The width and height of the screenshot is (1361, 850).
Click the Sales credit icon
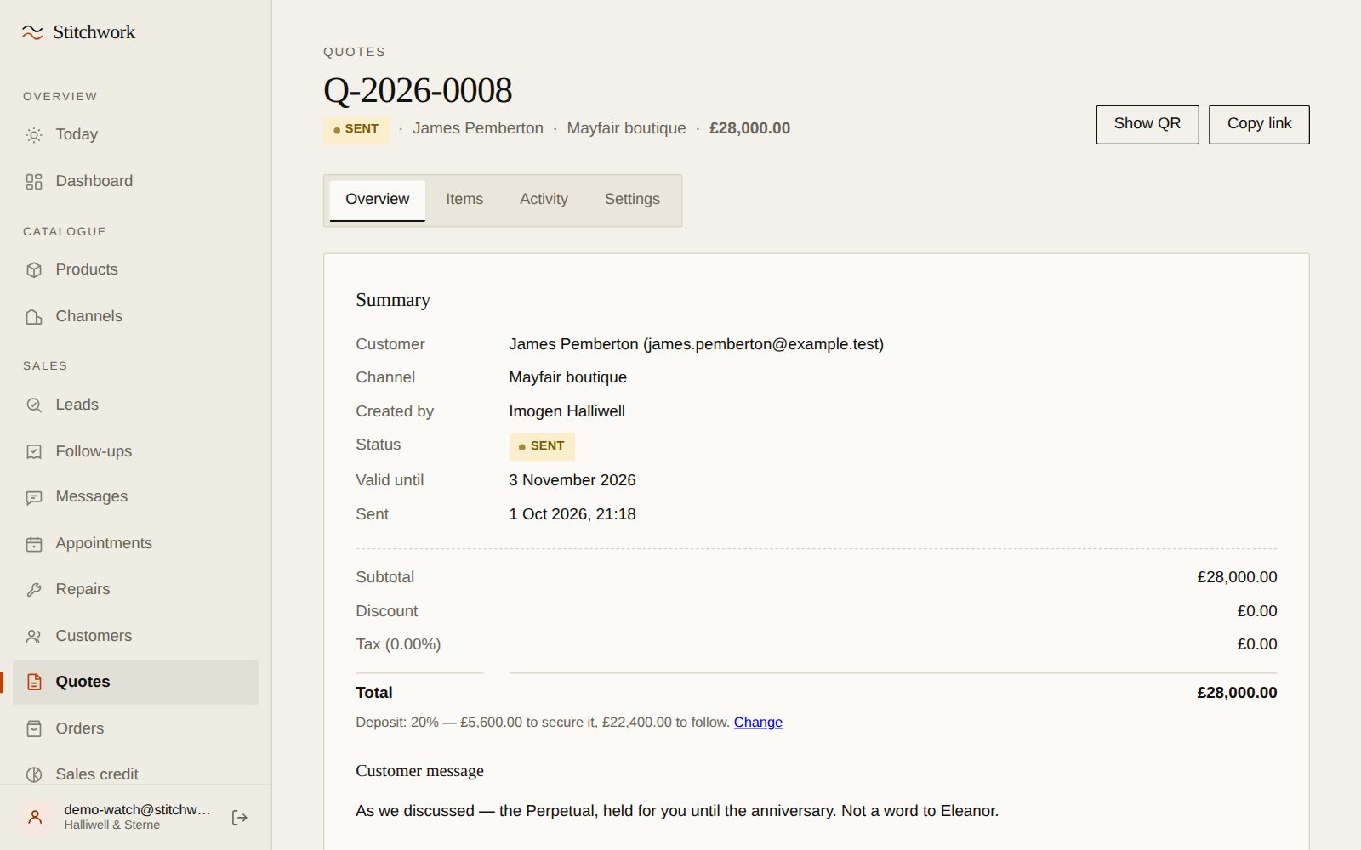(x=34, y=774)
